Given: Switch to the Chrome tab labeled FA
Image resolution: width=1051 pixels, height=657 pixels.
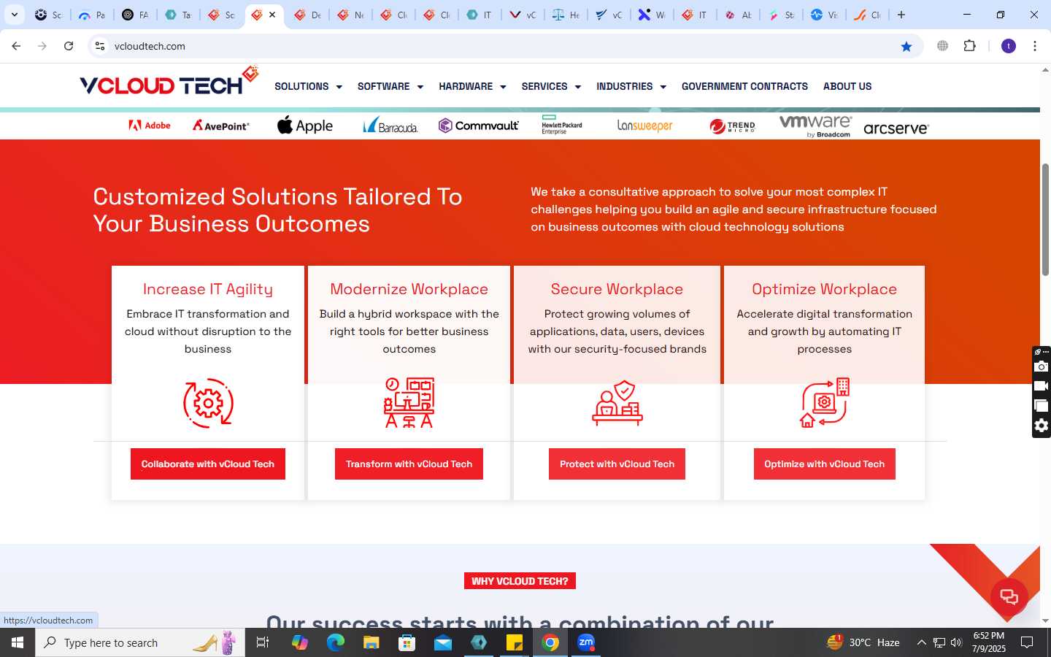Looking at the screenshot, I should coord(135,15).
